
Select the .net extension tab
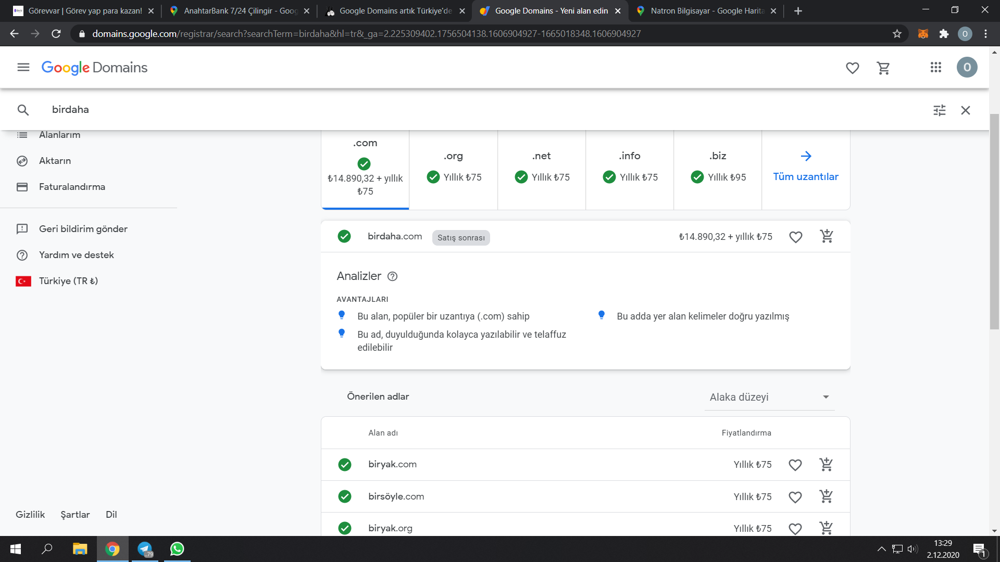tap(542, 170)
